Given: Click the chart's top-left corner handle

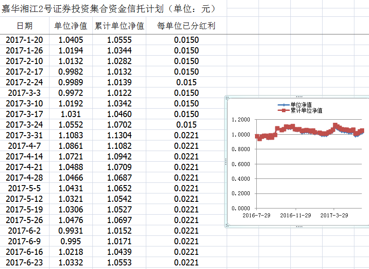Looking at the screenshot, I should [x=226, y=97].
